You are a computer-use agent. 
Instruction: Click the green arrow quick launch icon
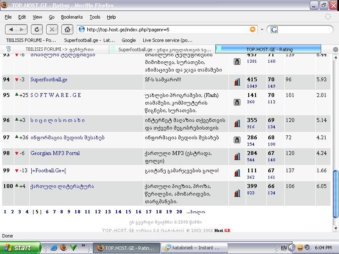point(73,248)
